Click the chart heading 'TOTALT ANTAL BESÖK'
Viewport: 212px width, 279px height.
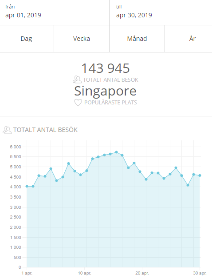(45, 130)
